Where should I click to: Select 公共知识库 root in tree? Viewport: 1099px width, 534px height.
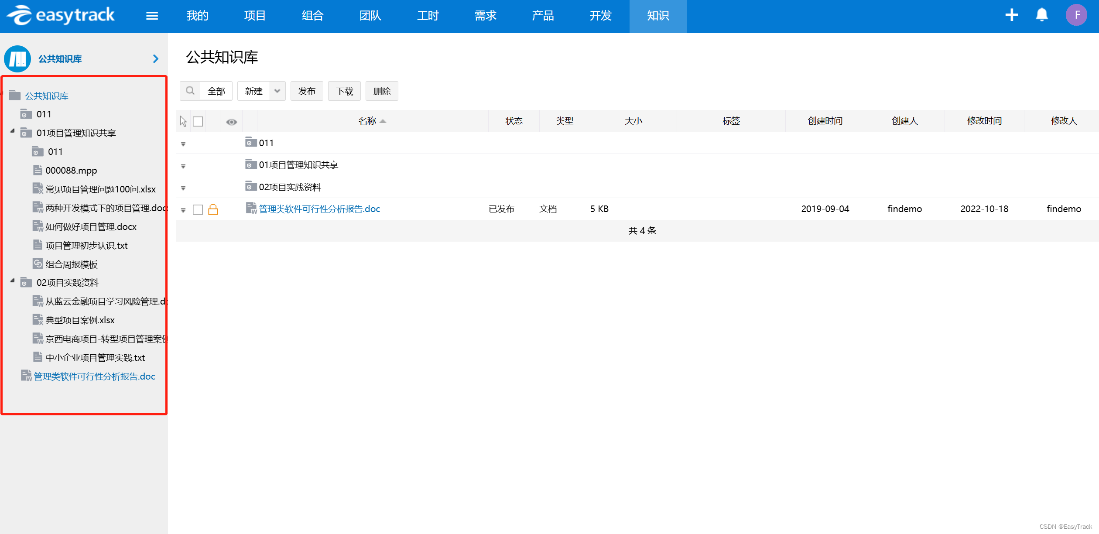(x=46, y=96)
